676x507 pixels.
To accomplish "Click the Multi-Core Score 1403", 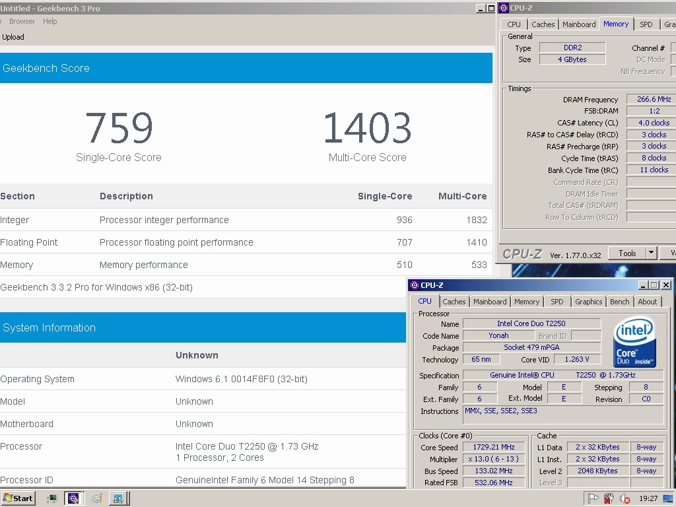I will coord(367,128).
